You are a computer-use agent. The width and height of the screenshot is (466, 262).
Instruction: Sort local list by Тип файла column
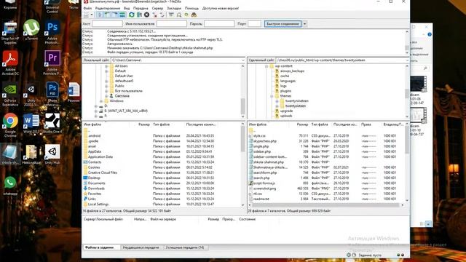click(162, 124)
